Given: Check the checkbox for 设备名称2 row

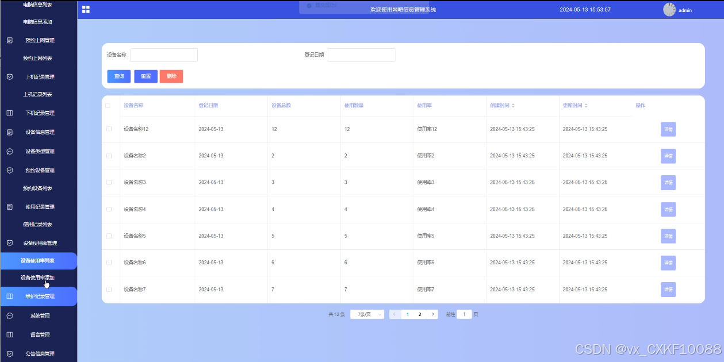Looking at the screenshot, I should pyautogui.click(x=109, y=156).
